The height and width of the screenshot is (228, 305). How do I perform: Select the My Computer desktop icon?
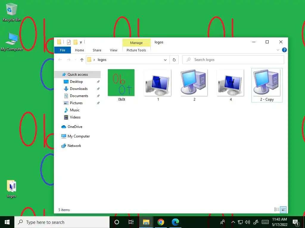[x=12, y=42]
